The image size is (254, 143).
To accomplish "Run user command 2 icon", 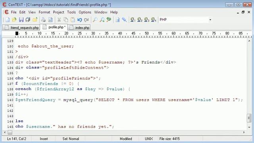I will coord(140,20).
